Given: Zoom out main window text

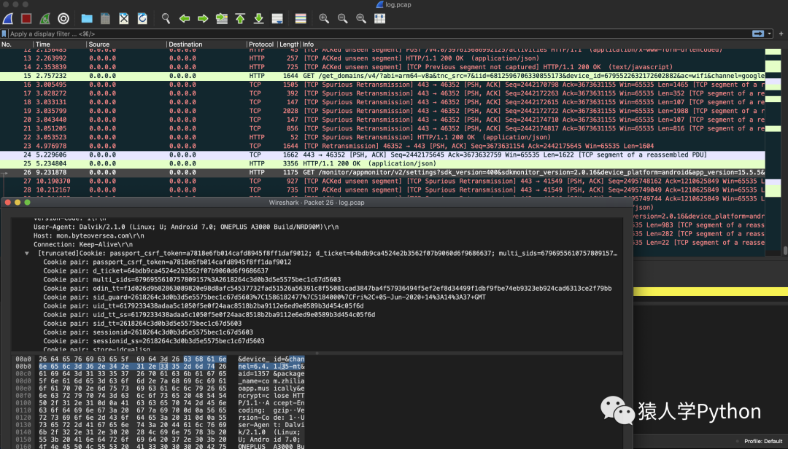Looking at the screenshot, I should point(343,18).
